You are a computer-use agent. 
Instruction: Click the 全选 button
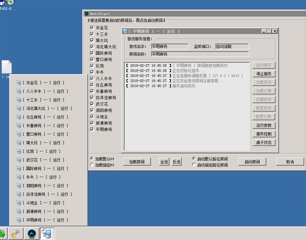point(164,162)
